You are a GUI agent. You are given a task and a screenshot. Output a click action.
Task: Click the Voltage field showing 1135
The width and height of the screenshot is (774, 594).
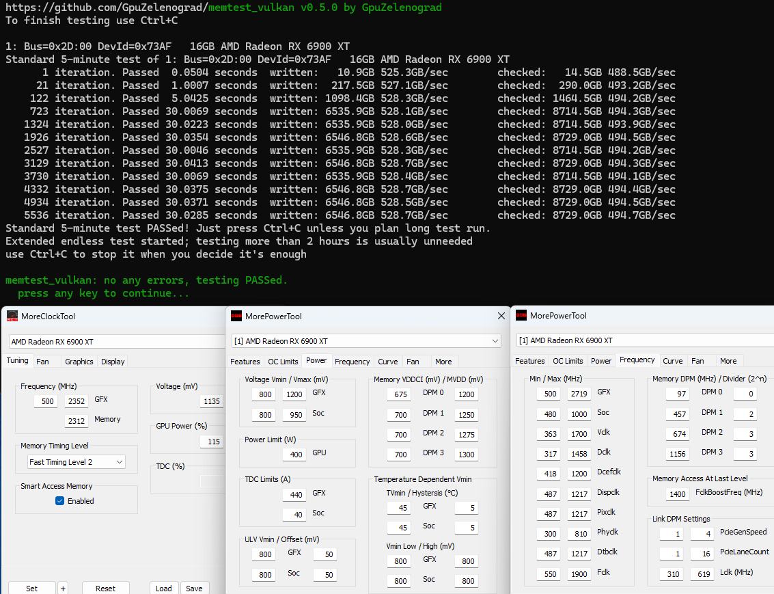(211, 401)
